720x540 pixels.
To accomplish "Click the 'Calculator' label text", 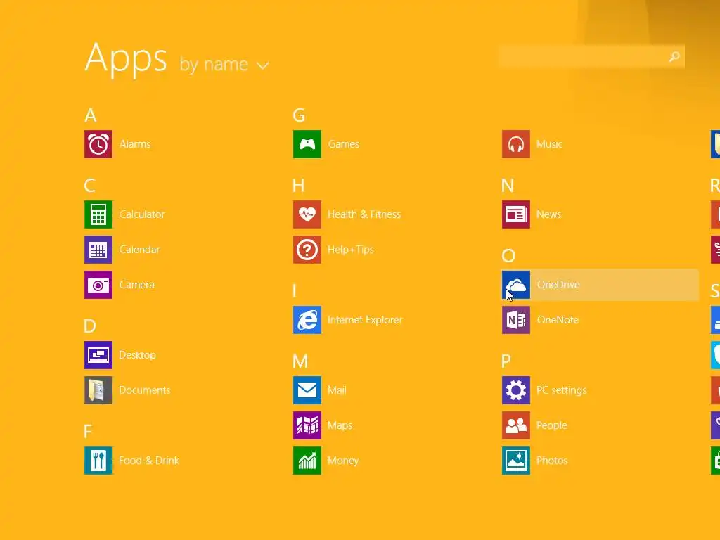I will (x=142, y=214).
